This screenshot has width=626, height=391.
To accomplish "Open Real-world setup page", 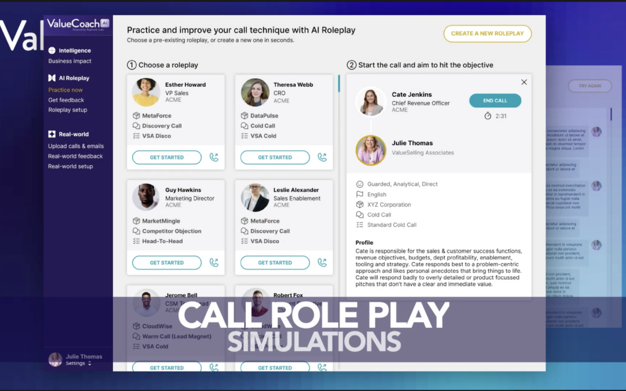I will pos(71,166).
